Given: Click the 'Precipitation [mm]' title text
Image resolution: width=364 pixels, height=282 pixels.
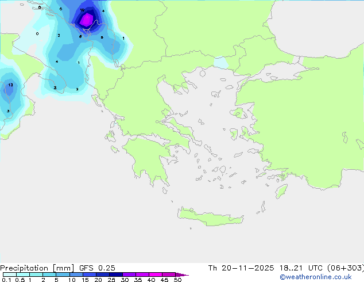Looking at the screenshot, I should click(37, 268).
